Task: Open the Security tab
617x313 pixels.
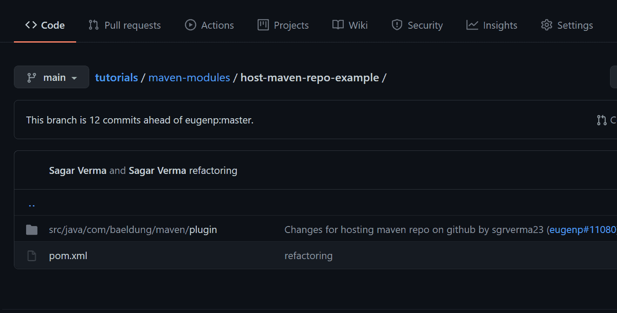Action: (x=417, y=25)
